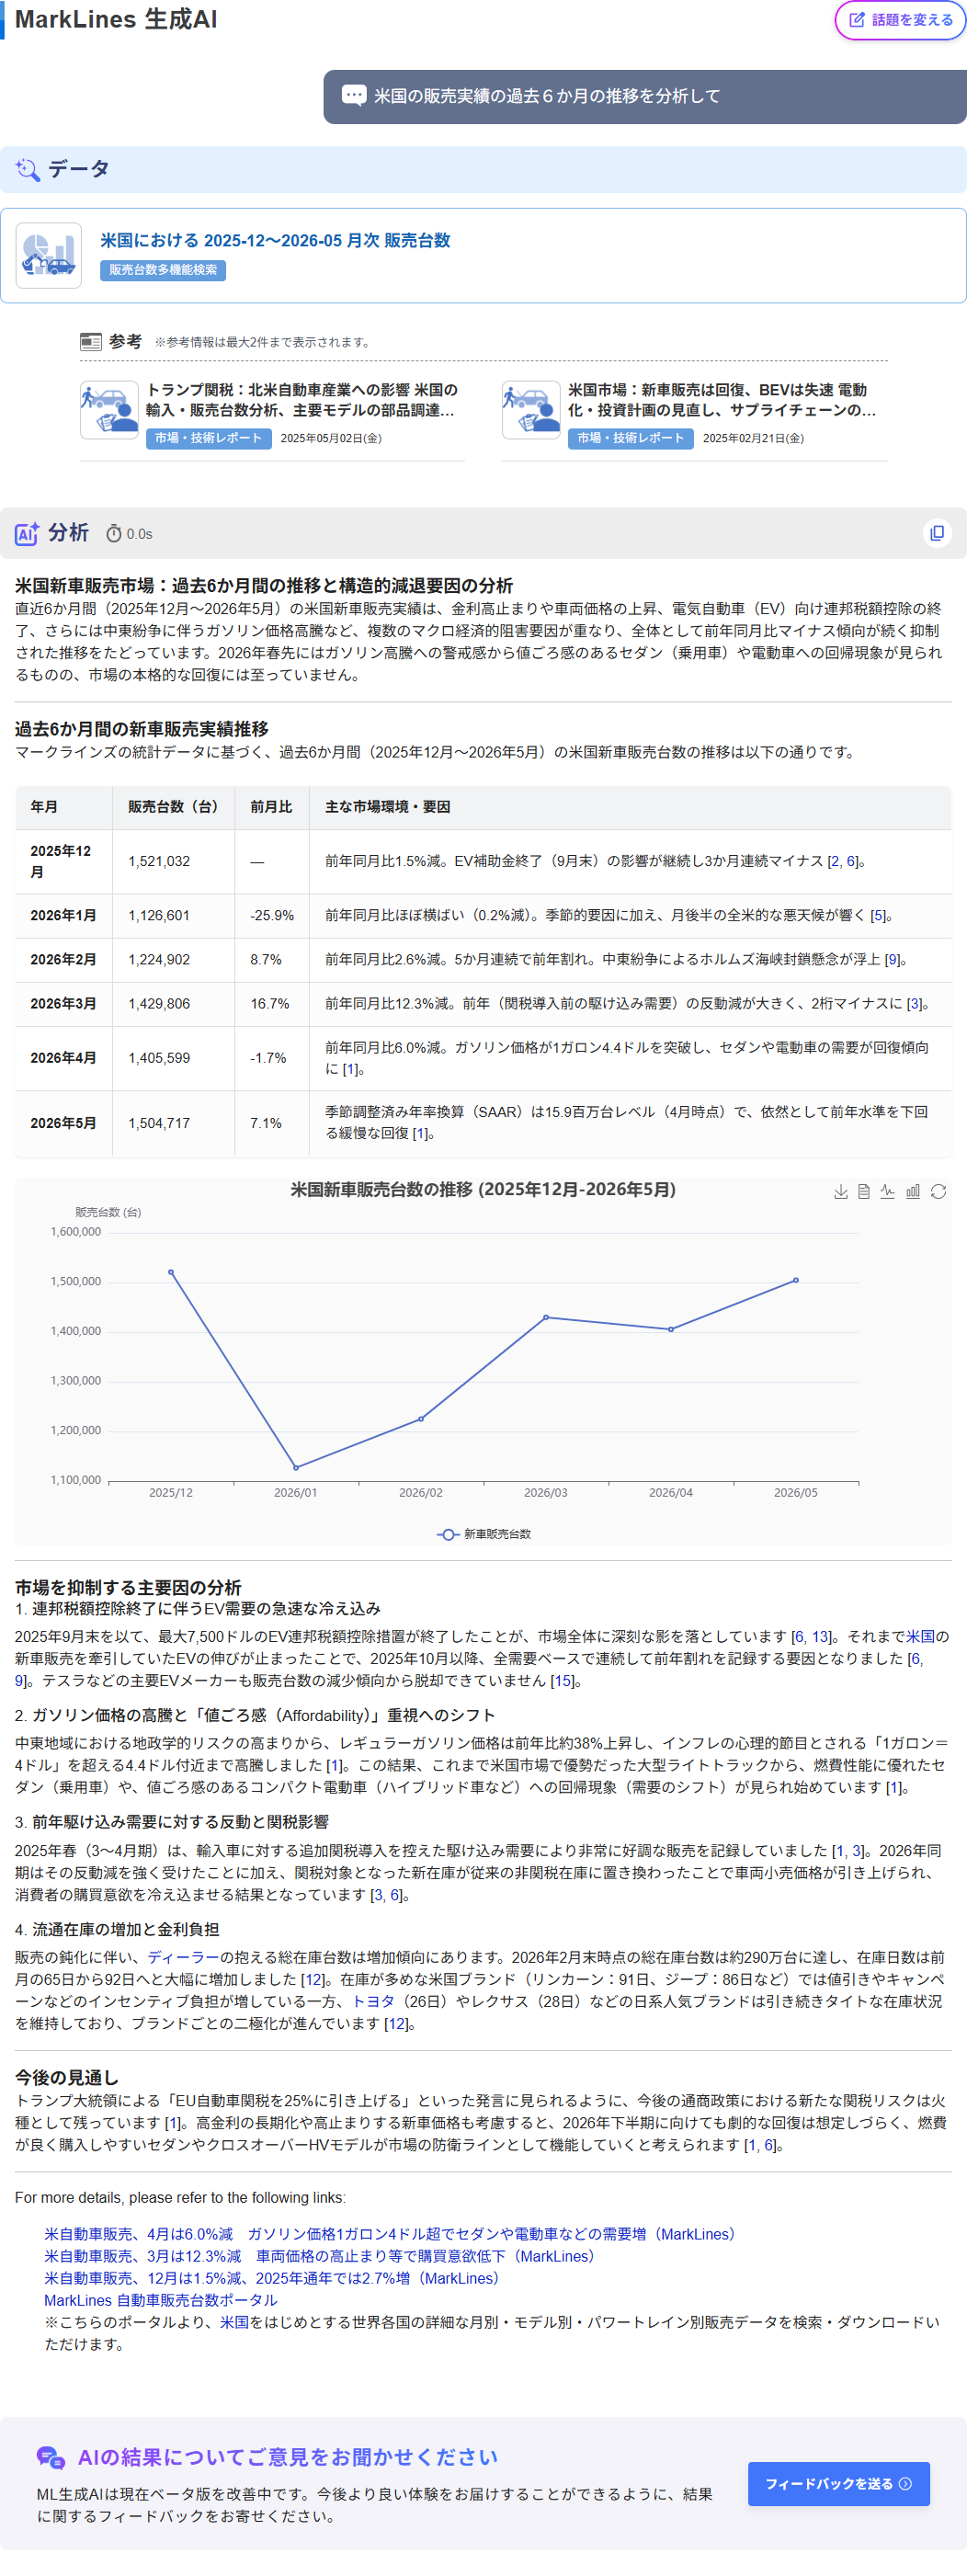
Task: Open the MarkLines 自動車販売台数ポータル link
Action: click(x=161, y=2300)
